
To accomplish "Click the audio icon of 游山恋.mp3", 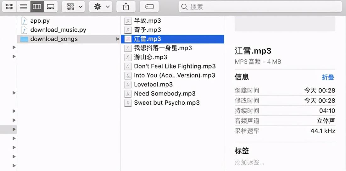I will pos(128,57).
